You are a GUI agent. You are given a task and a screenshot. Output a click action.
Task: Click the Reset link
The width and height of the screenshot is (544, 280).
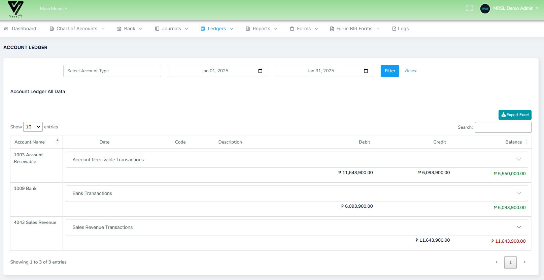click(411, 71)
